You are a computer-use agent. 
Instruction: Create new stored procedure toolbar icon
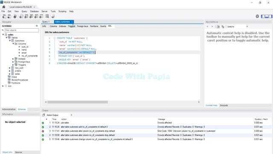tap(36, 16)
